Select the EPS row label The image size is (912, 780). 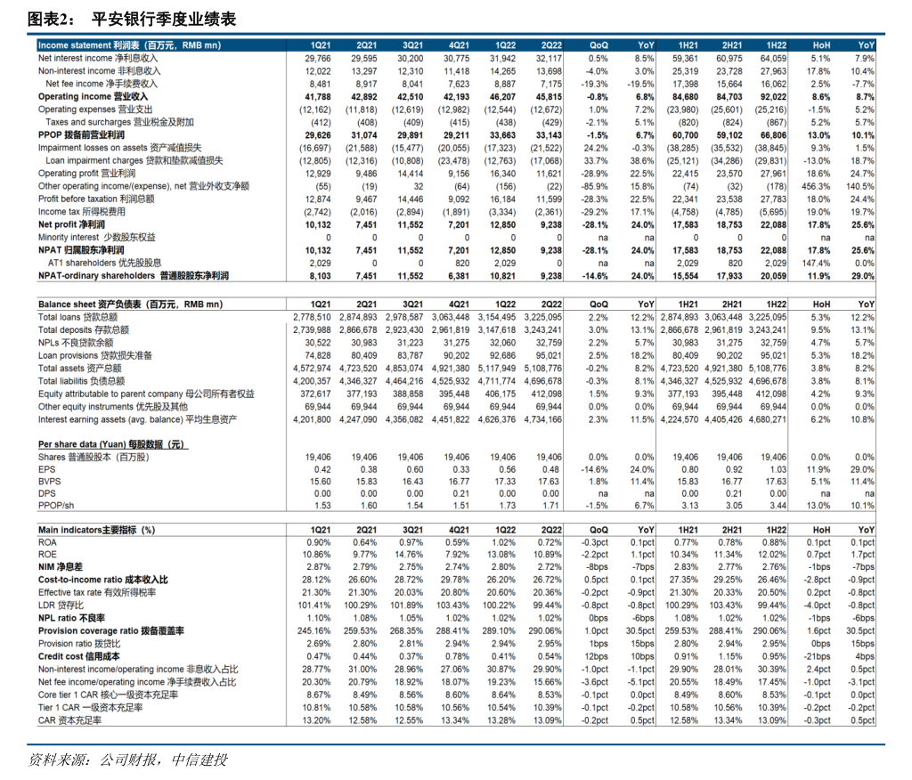click(x=47, y=469)
